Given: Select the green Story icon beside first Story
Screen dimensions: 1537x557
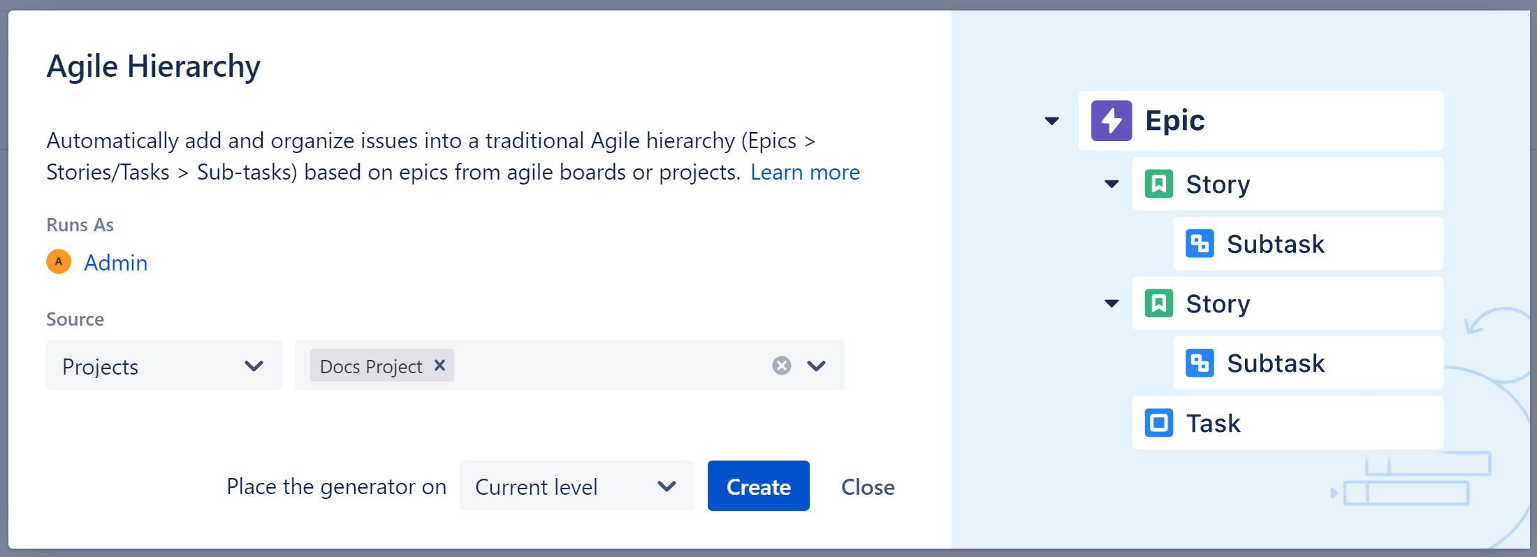Looking at the screenshot, I should click(x=1158, y=184).
